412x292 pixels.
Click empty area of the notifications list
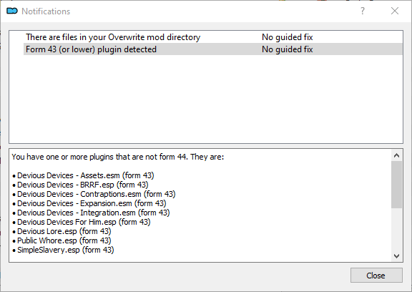tap(206, 100)
